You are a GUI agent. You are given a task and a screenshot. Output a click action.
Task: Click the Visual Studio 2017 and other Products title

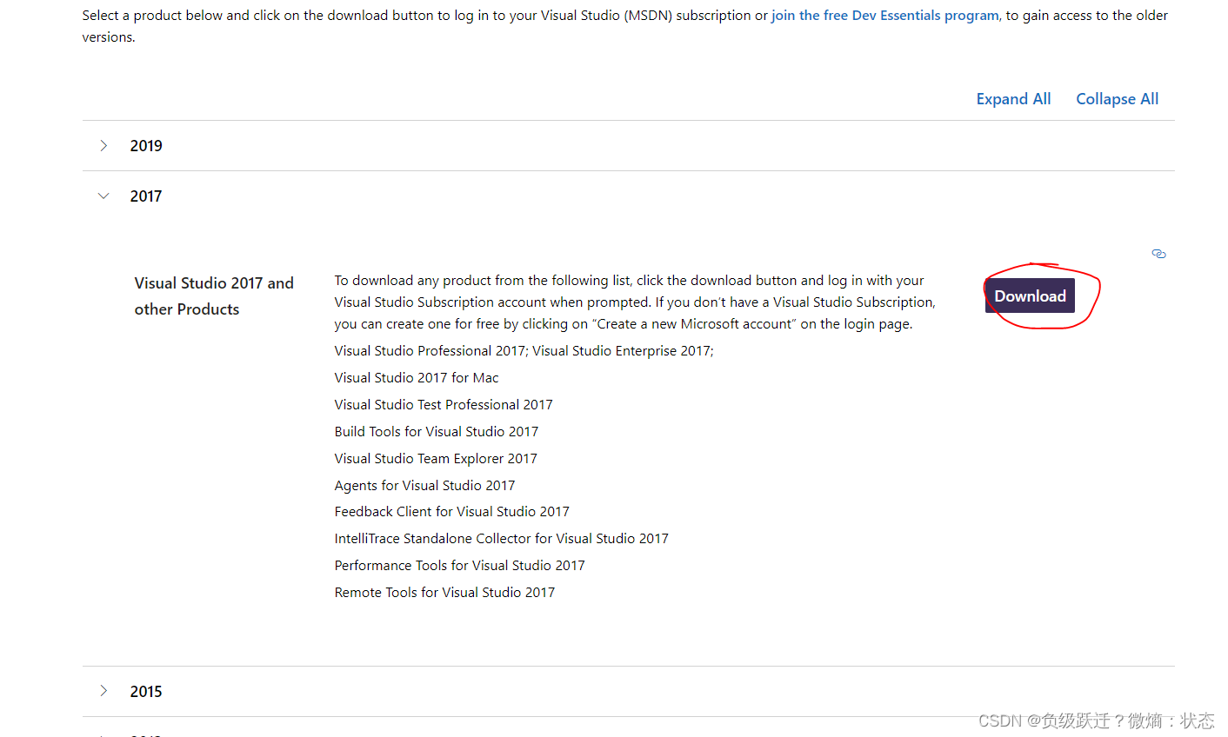[214, 296]
